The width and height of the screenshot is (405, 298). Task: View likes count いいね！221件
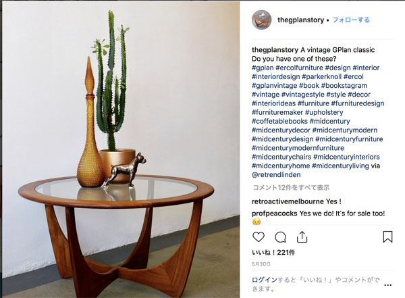pyautogui.click(x=273, y=253)
